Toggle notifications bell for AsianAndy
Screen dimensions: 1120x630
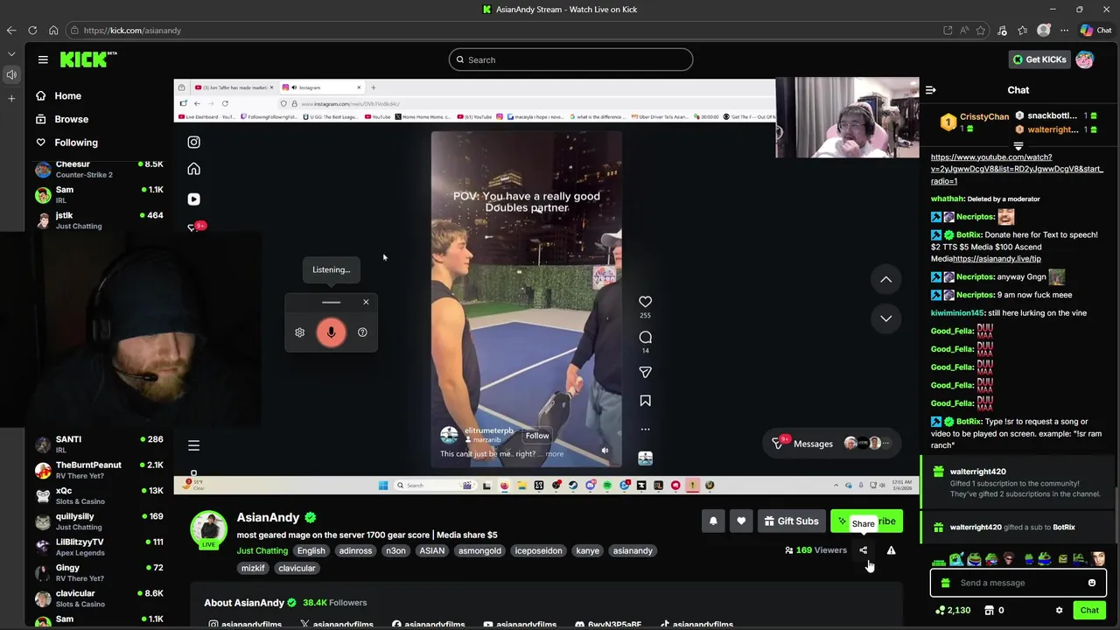click(x=713, y=521)
